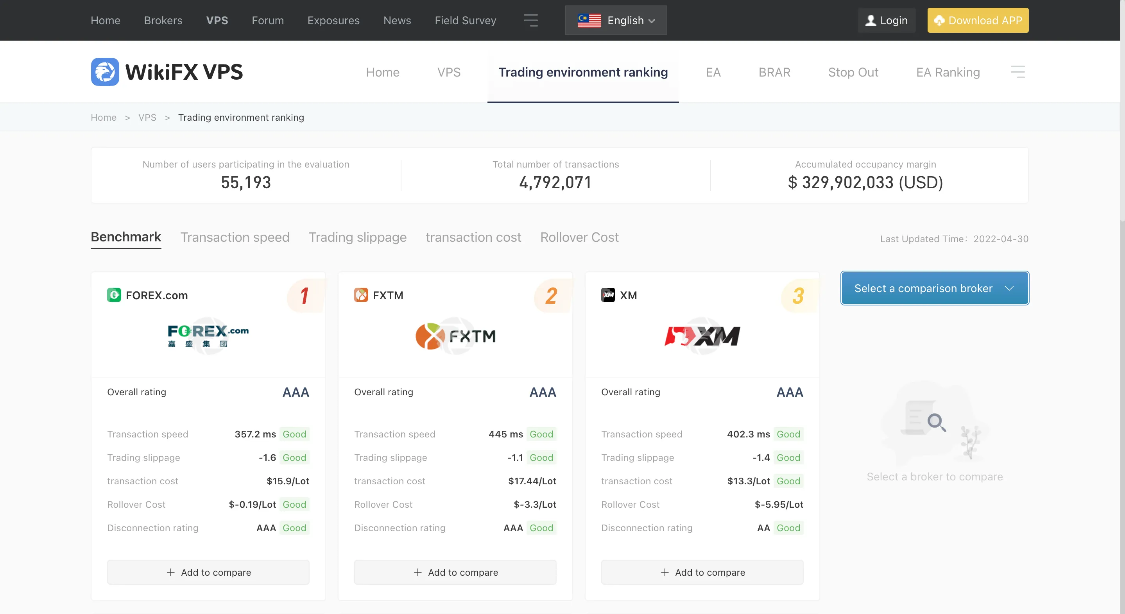Open the FXTM large logo image
Viewport: 1125px width, 614px height.
(x=455, y=336)
